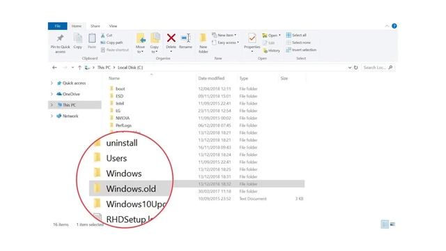Click Copy path
The width and height of the screenshot is (446, 251).
[111, 43]
